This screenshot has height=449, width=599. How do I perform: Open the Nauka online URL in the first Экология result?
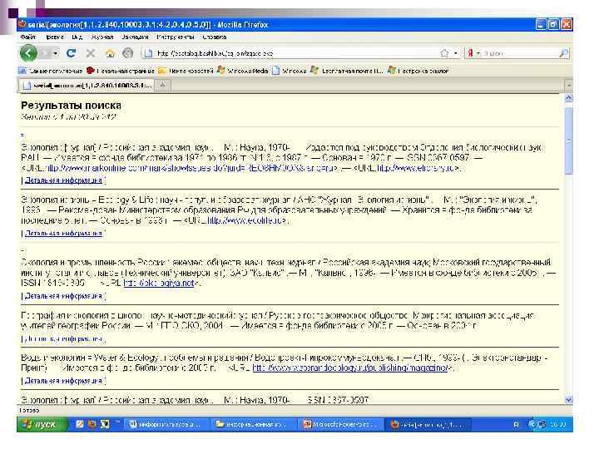coord(190,168)
